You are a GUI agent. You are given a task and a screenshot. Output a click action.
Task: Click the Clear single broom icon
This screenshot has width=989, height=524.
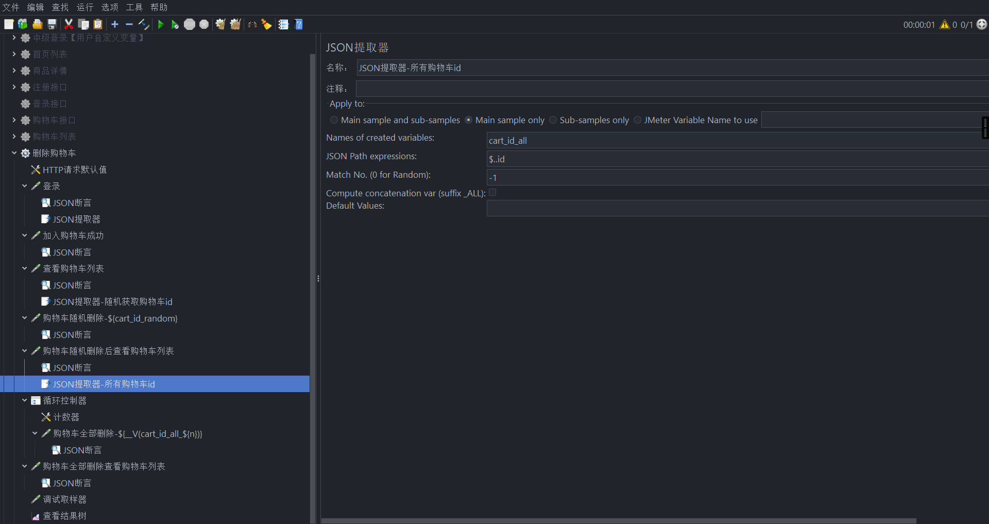(220, 24)
